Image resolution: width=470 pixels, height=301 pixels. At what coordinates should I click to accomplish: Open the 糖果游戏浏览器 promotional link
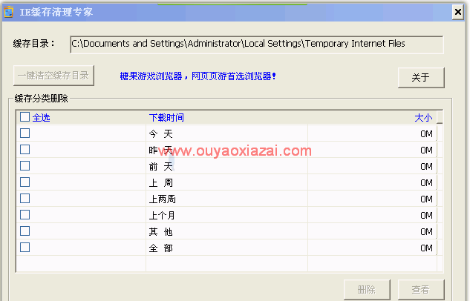pyautogui.click(x=198, y=76)
